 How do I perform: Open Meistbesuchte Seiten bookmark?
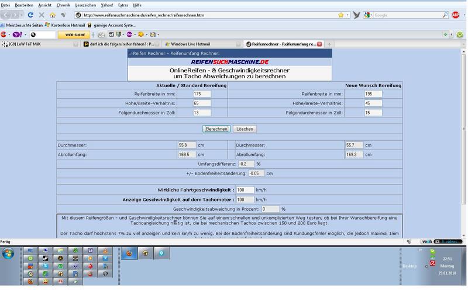point(22,25)
